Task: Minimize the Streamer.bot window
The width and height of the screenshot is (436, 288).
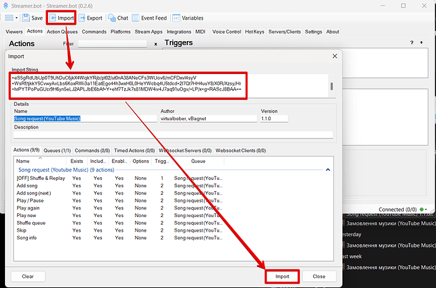Action: tap(383, 6)
